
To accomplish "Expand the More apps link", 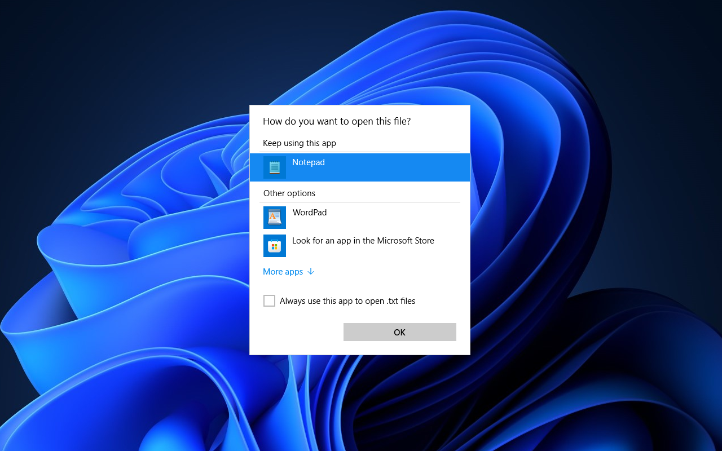I will [288, 272].
